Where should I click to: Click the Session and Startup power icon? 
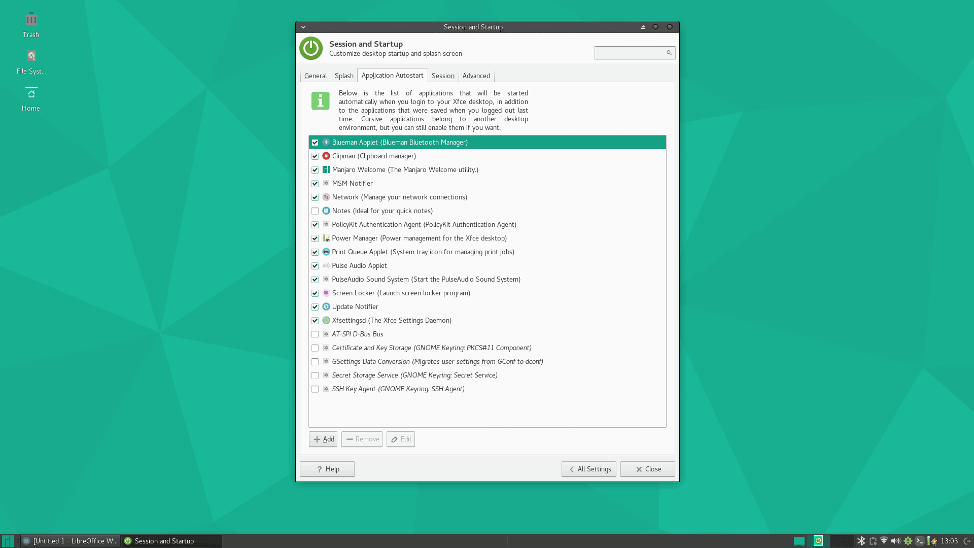point(311,49)
